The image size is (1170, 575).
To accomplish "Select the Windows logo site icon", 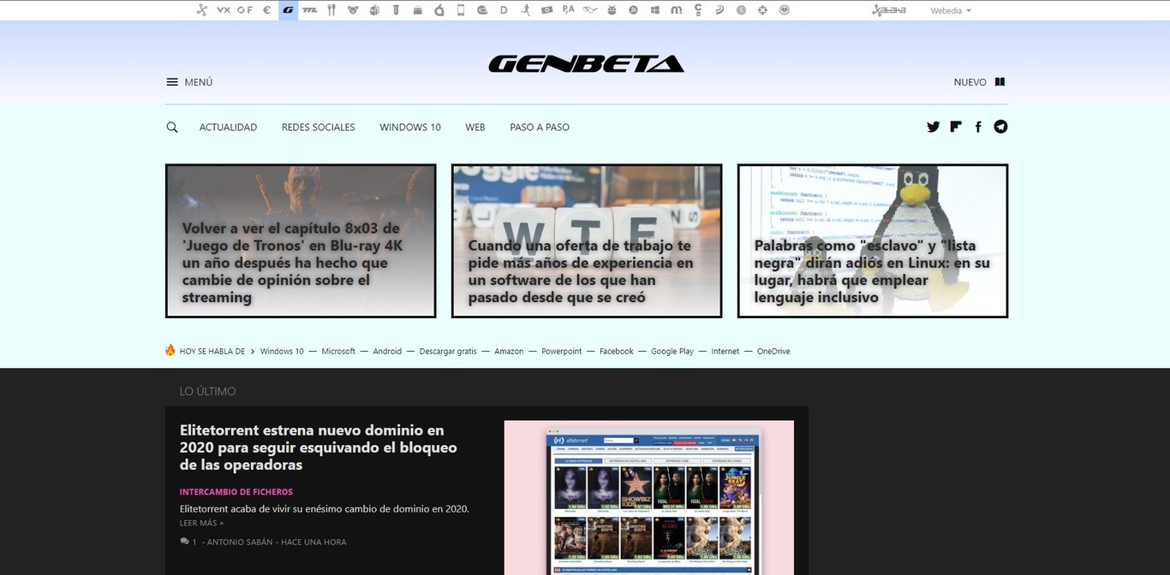I will click(655, 10).
